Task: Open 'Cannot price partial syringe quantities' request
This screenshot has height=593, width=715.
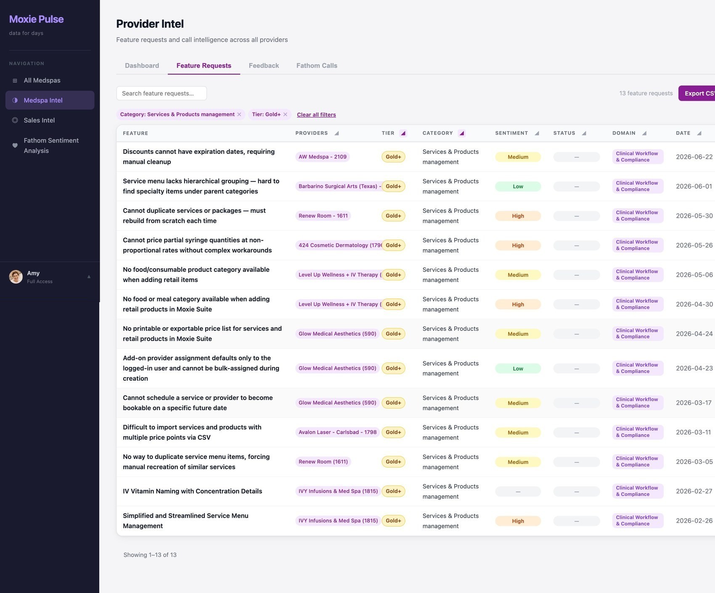Action: (x=197, y=245)
